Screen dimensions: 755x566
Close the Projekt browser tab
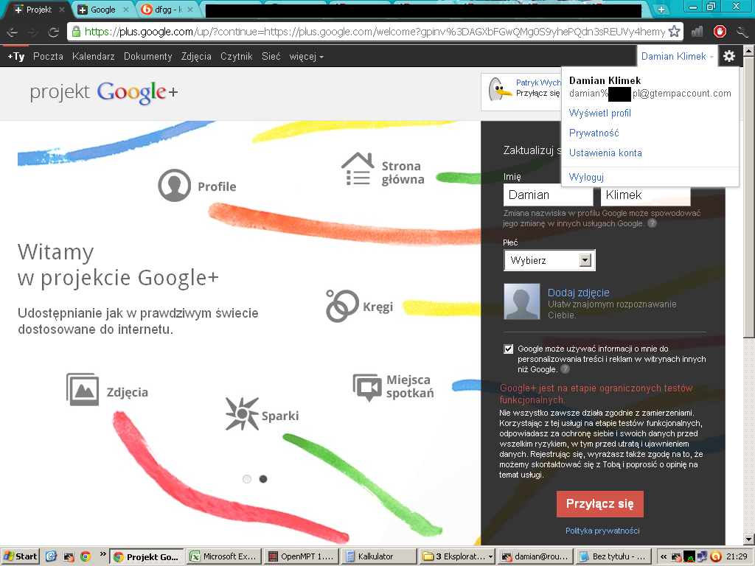point(62,10)
